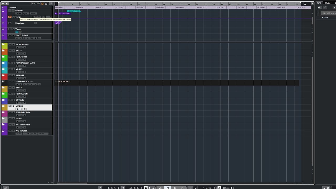Switch to the Media tab

coord(328,3)
